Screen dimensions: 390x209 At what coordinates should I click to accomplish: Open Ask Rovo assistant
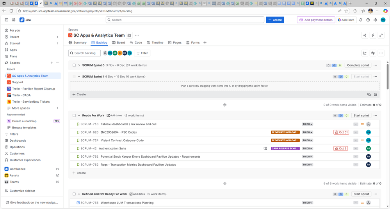point(346,20)
